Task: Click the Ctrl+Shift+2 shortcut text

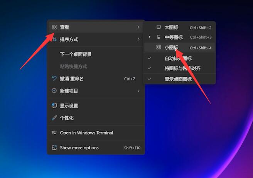Action: point(201,28)
